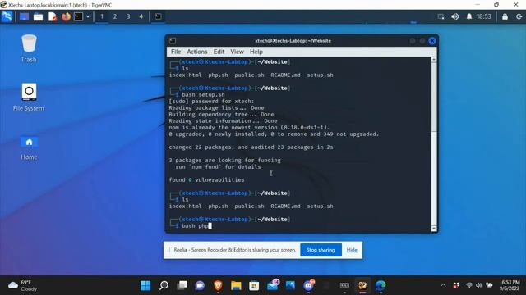Click 'found 0 vulnerabilities' text in terminal
The width and height of the screenshot is (526, 295).
(x=206, y=180)
